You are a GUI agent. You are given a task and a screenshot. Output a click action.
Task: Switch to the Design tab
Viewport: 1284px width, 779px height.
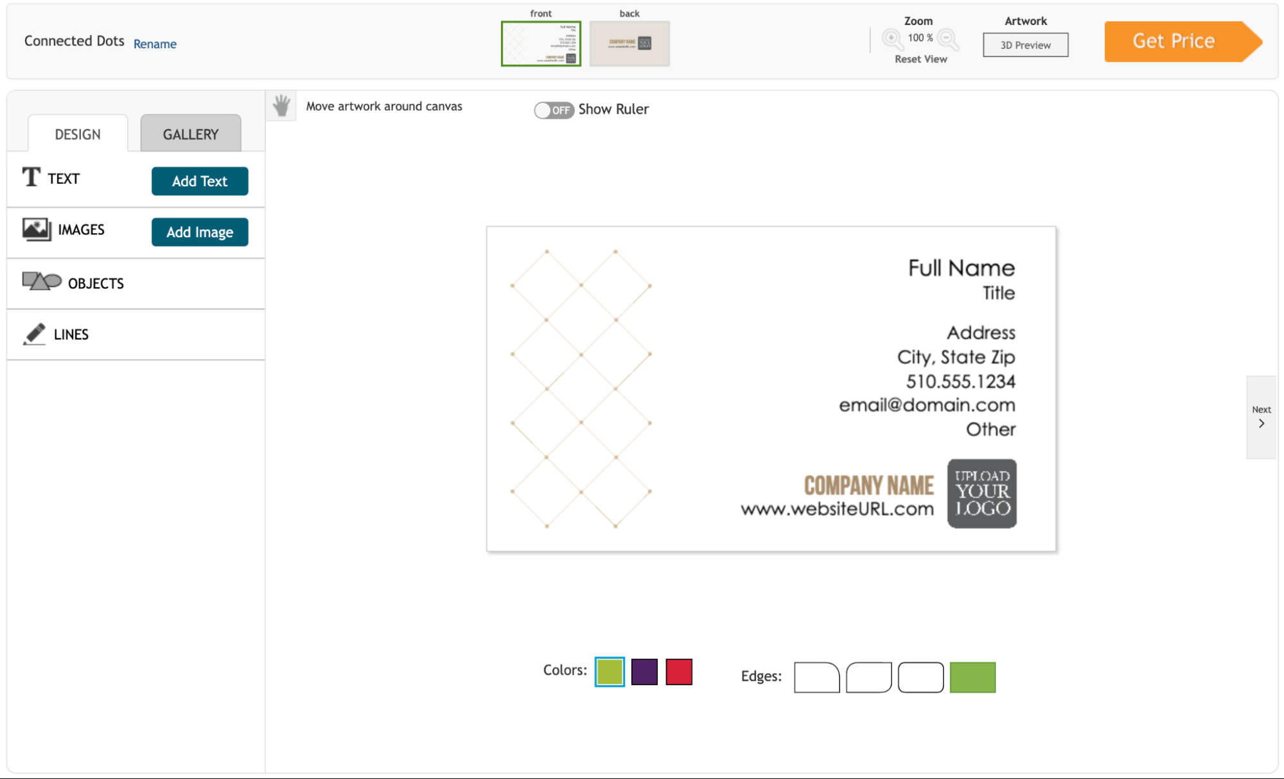coord(78,134)
